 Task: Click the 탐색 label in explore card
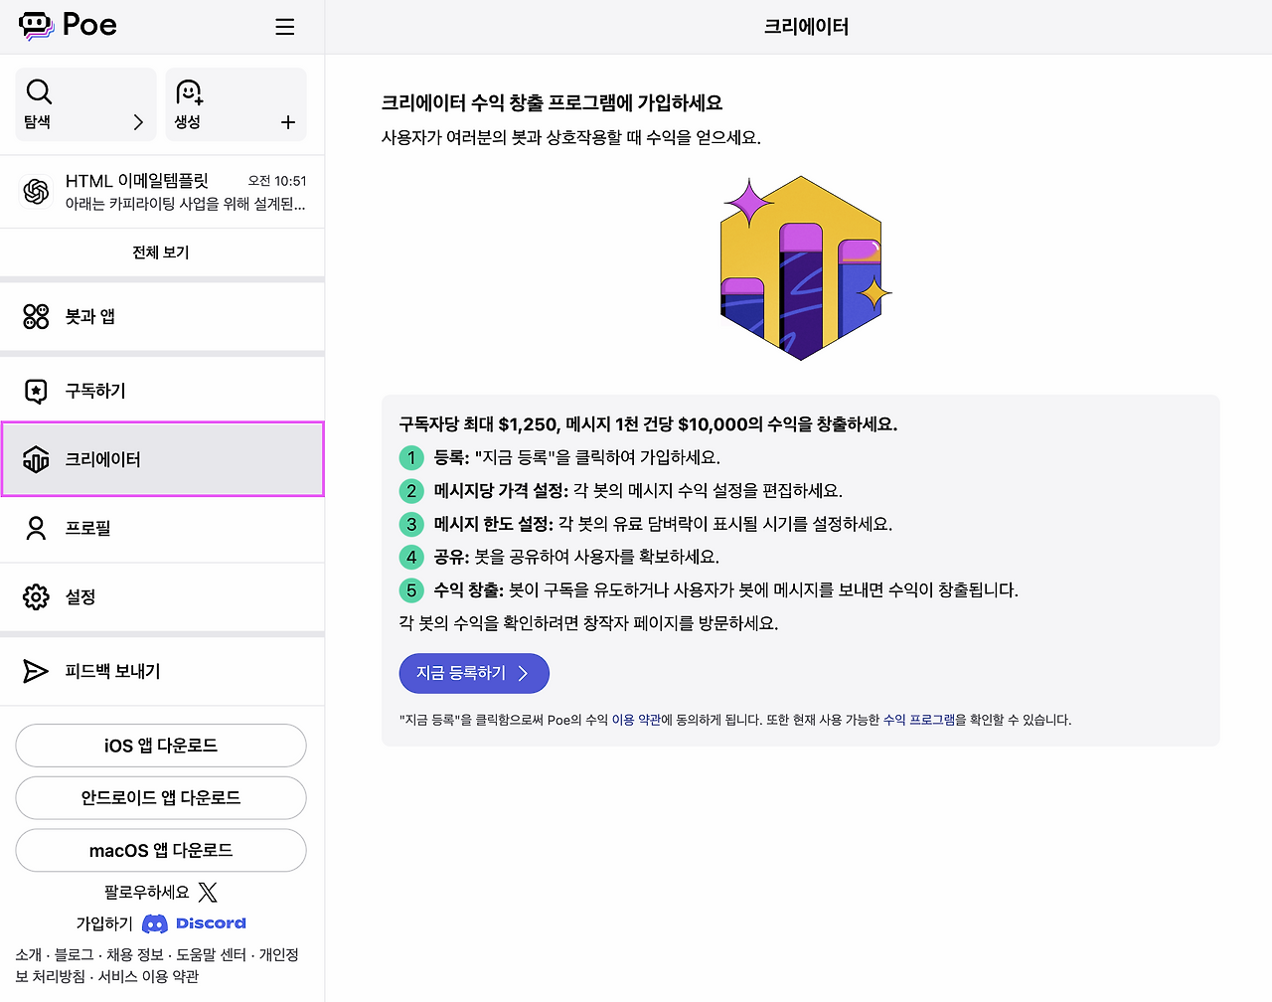coord(37,122)
